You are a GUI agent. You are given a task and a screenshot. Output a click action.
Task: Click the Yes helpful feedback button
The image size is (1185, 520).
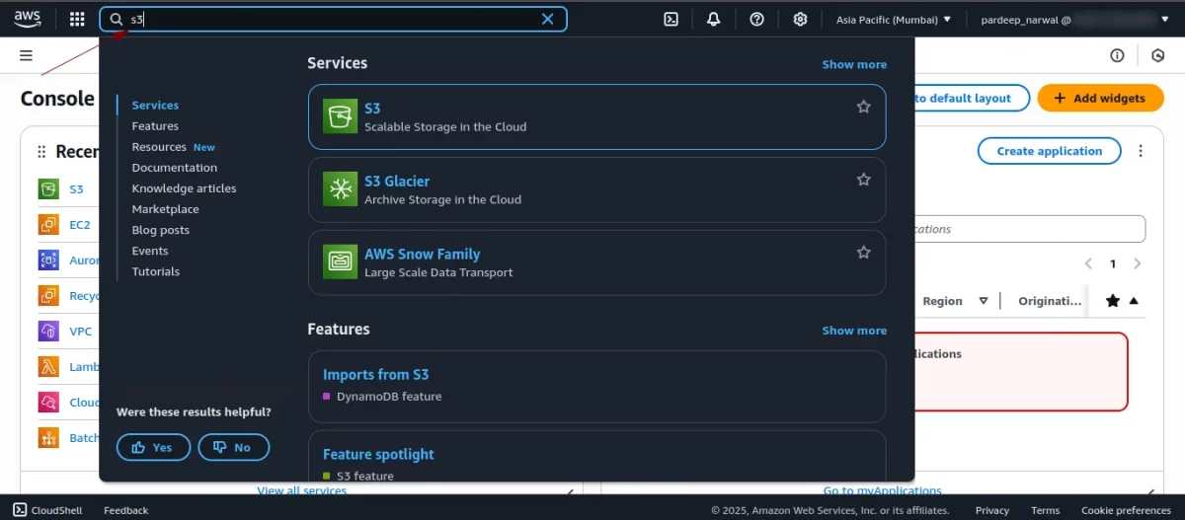[x=153, y=447]
